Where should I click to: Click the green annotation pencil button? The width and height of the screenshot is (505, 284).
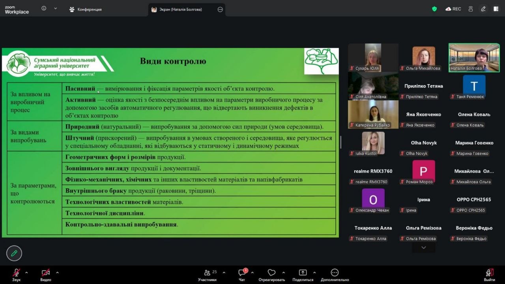[14, 253]
